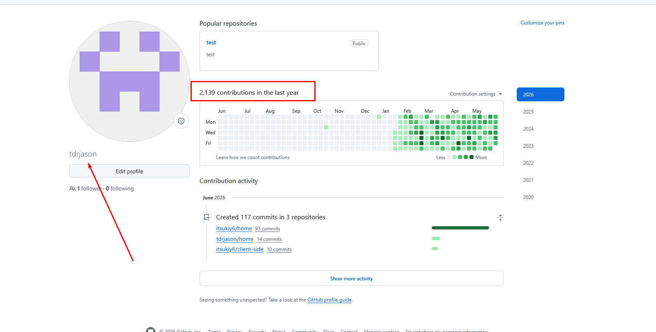Click the June 2026 date label
656x332 pixels.
[x=214, y=198]
